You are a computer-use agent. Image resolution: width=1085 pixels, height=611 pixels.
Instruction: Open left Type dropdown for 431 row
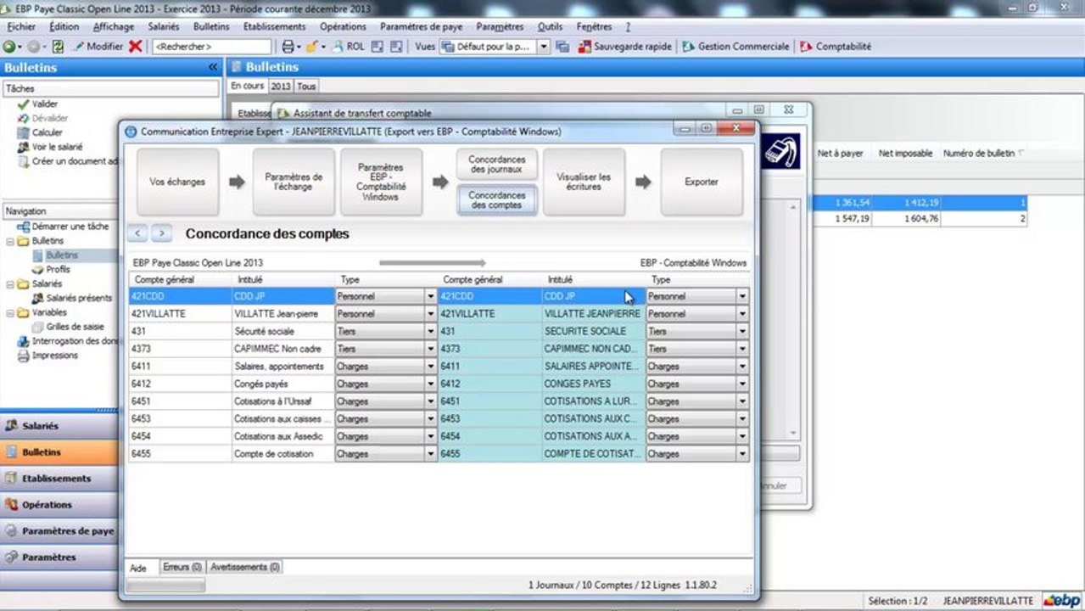[430, 331]
